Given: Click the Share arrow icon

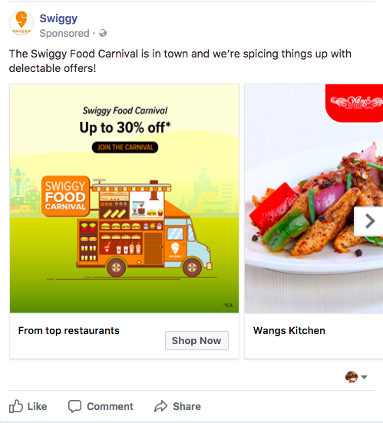Looking at the screenshot, I should pyautogui.click(x=161, y=406).
